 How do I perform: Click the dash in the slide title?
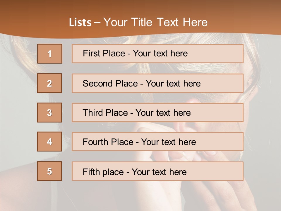97,23
